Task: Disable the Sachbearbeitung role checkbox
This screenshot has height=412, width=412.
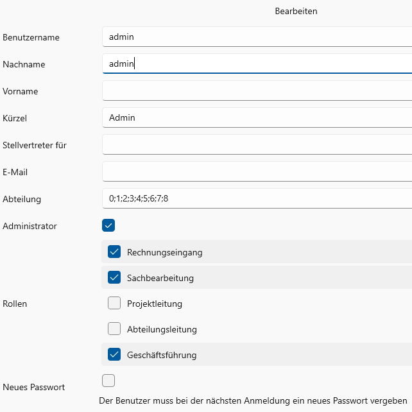Action: 114,277
